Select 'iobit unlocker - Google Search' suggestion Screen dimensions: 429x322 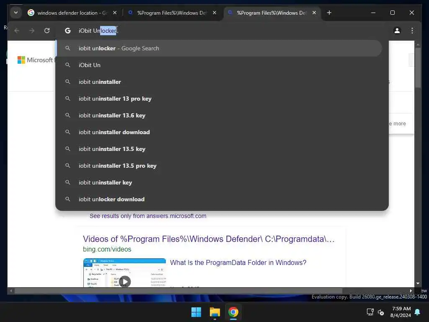pyautogui.click(x=219, y=49)
